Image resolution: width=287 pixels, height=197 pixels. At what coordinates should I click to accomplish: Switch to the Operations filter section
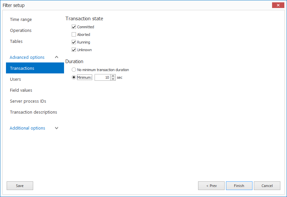tap(21, 30)
